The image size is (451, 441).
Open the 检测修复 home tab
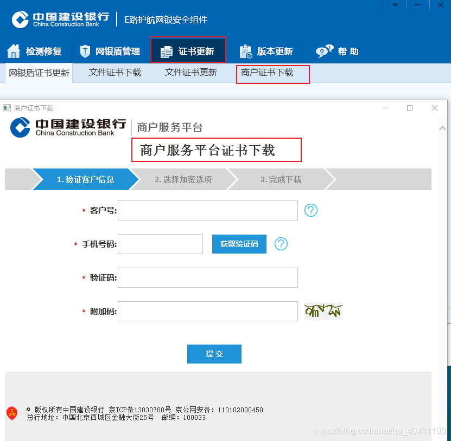point(36,51)
